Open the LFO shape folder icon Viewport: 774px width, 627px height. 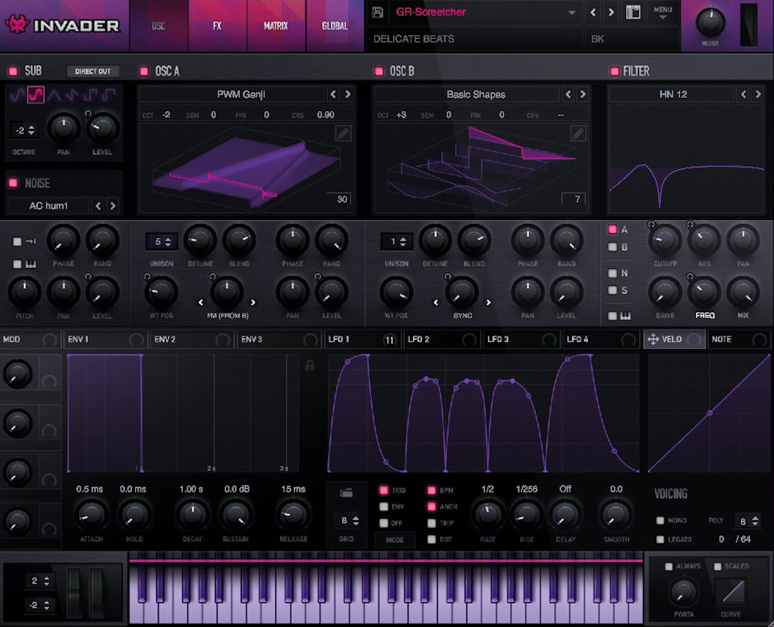347,493
